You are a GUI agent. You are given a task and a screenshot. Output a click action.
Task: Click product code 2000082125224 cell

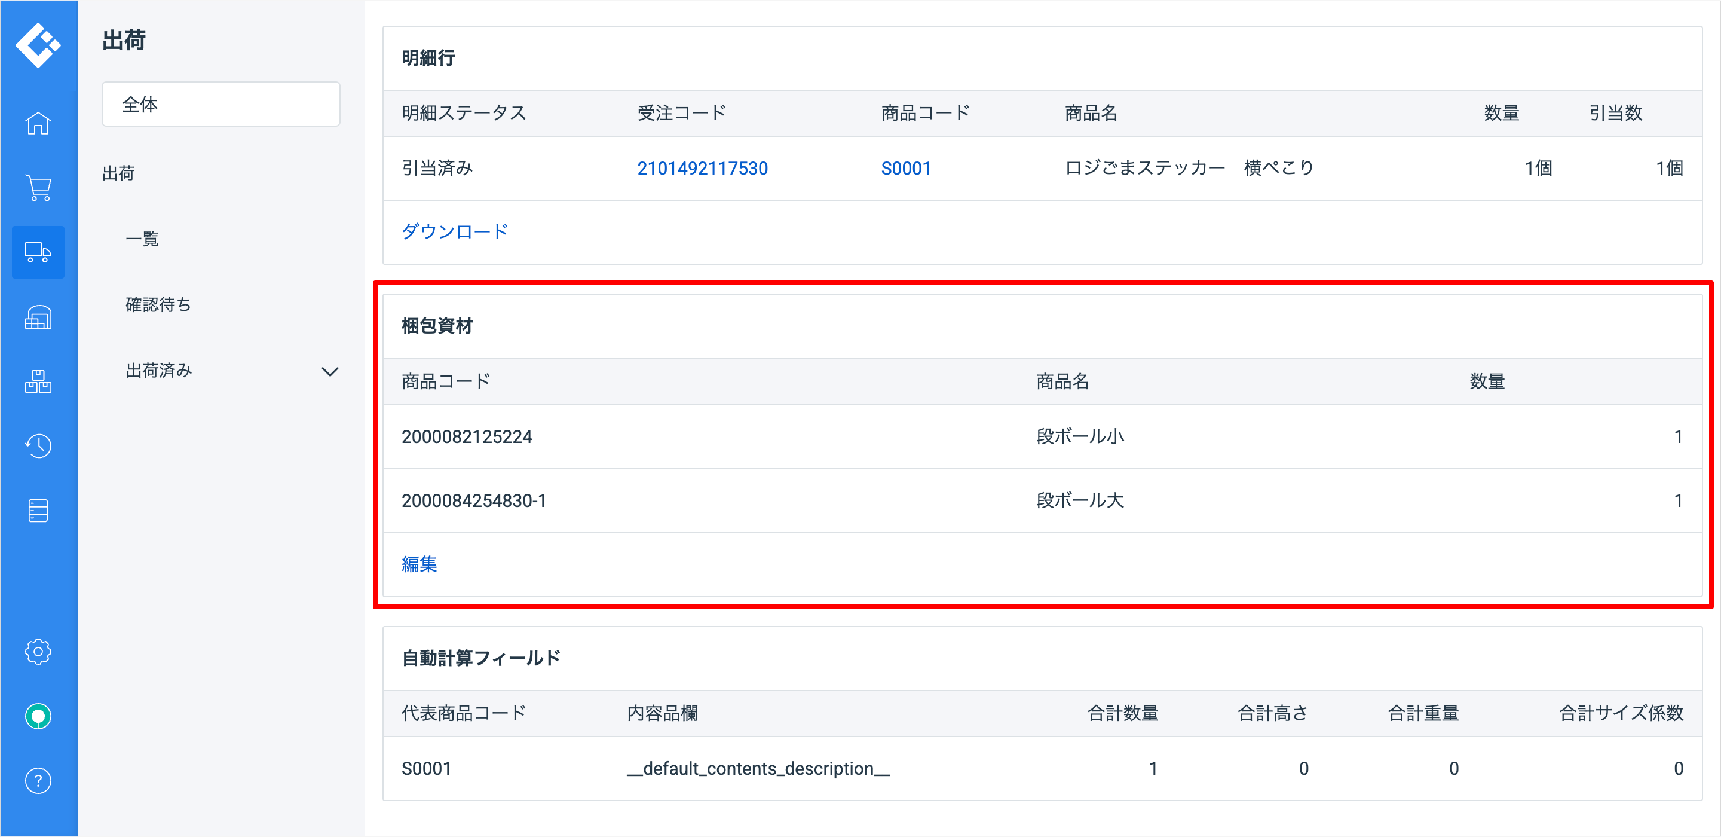466,436
